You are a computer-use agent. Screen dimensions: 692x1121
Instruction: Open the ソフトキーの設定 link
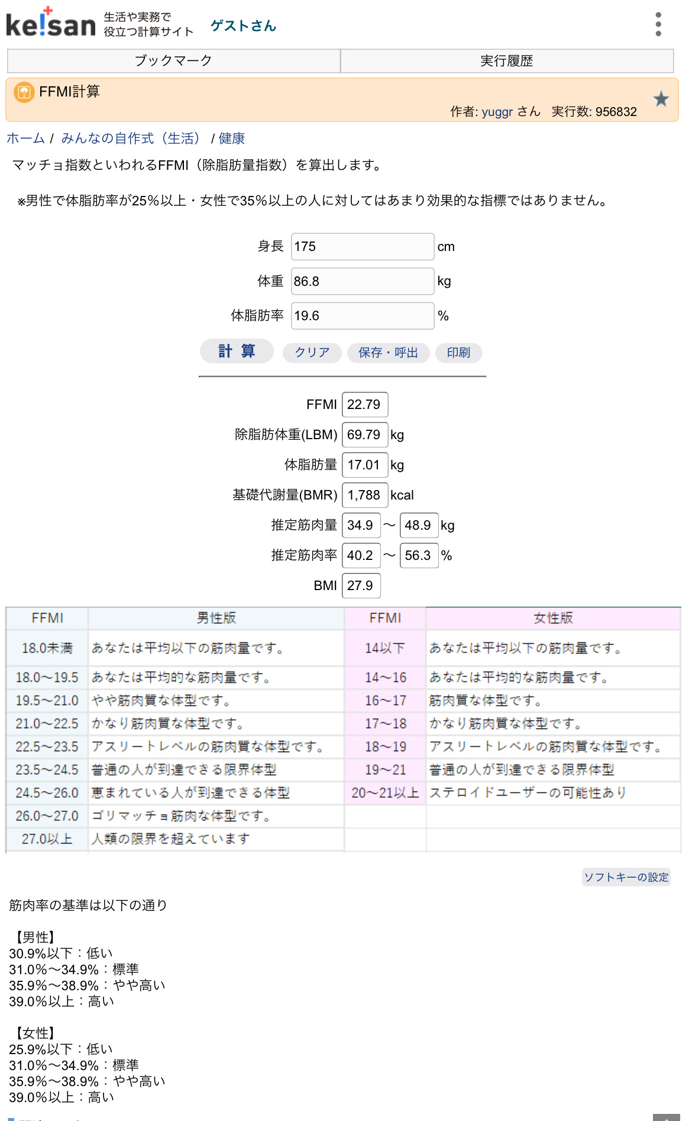626,877
